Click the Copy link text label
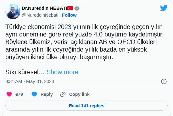Image resolution: width=173 pixels, height=116 pixels. click(x=79, y=94)
